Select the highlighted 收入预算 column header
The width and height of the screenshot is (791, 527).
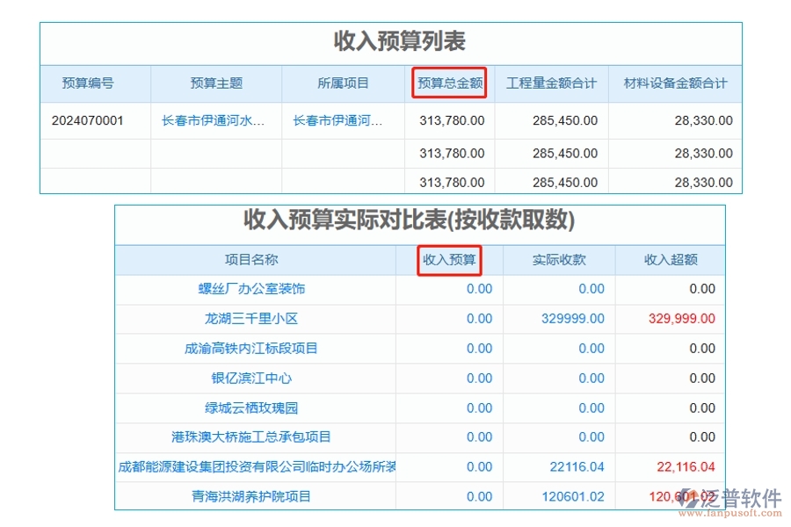coord(449,260)
